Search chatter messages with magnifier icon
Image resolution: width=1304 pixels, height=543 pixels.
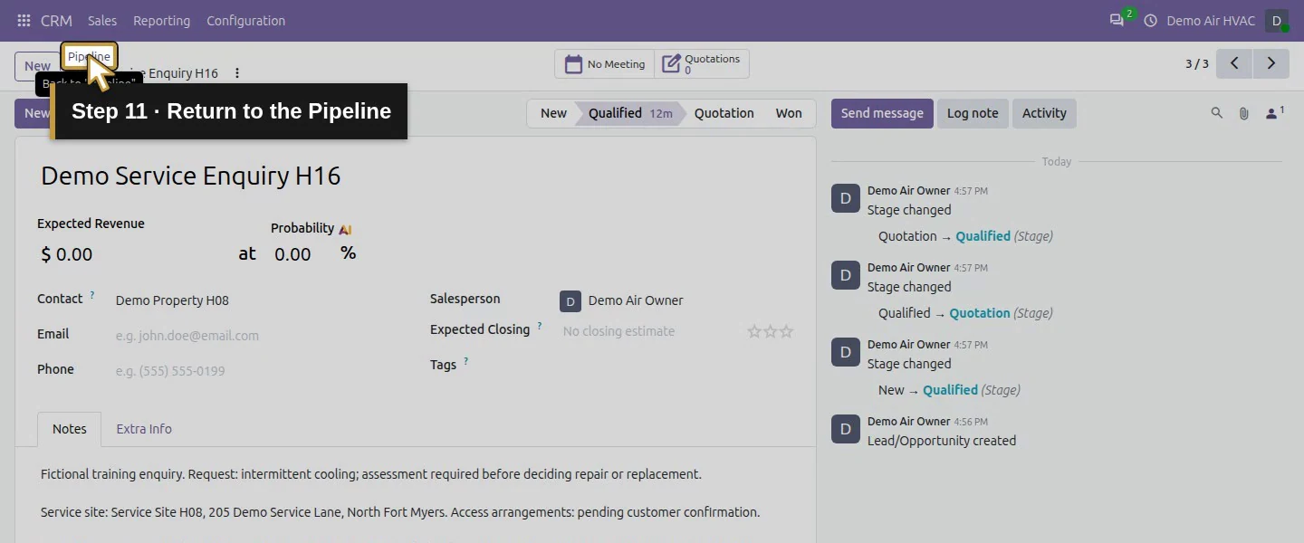tap(1217, 113)
